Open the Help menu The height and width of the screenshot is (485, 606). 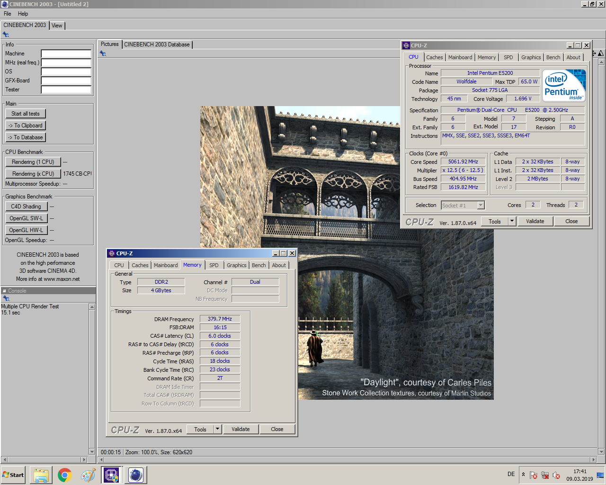(x=23, y=14)
